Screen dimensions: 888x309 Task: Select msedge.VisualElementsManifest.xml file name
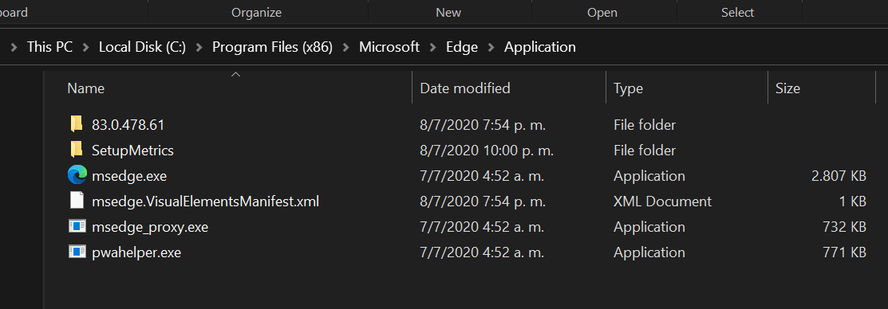205,201
